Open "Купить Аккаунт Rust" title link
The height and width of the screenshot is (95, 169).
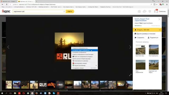coord(142,20)
